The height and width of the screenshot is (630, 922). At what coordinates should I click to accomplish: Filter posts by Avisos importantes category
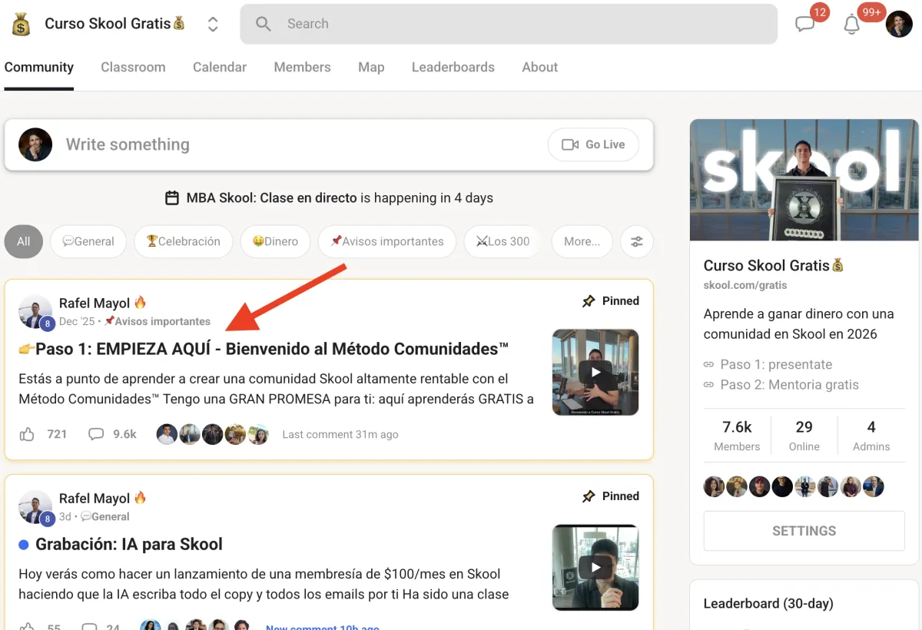click(x=387, y=241)
